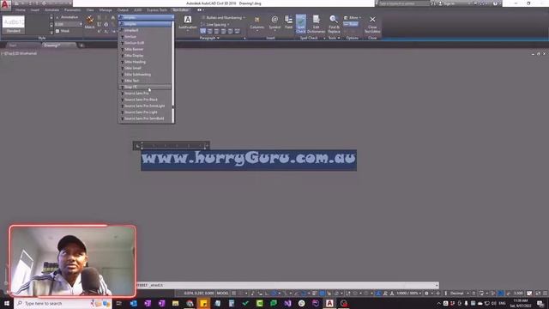Viewport: 549px width, 309px height.
Task: Click the MODEL space button in status bar
Action: coord(223,294)
